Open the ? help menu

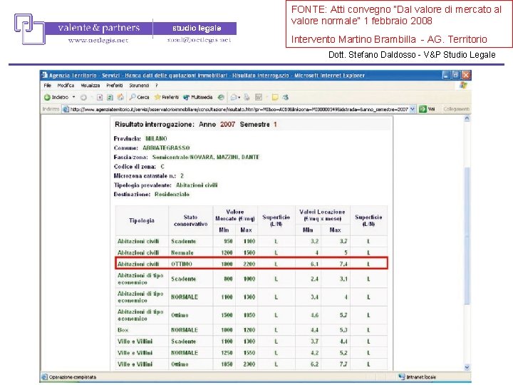(x=157, y=86)
